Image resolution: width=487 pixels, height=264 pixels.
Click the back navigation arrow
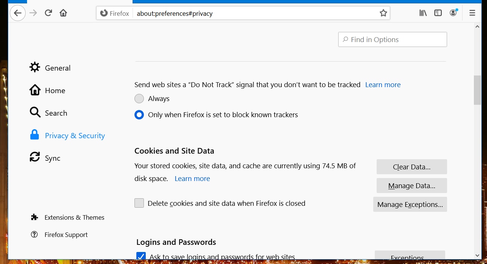tap(18, 14)
